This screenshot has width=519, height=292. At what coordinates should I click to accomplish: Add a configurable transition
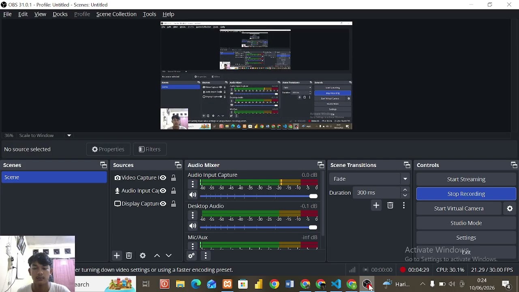point(376,206)
